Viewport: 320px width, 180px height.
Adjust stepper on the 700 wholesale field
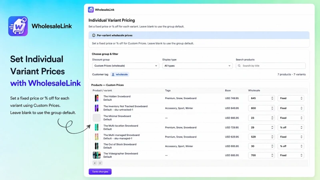(272, 155)
